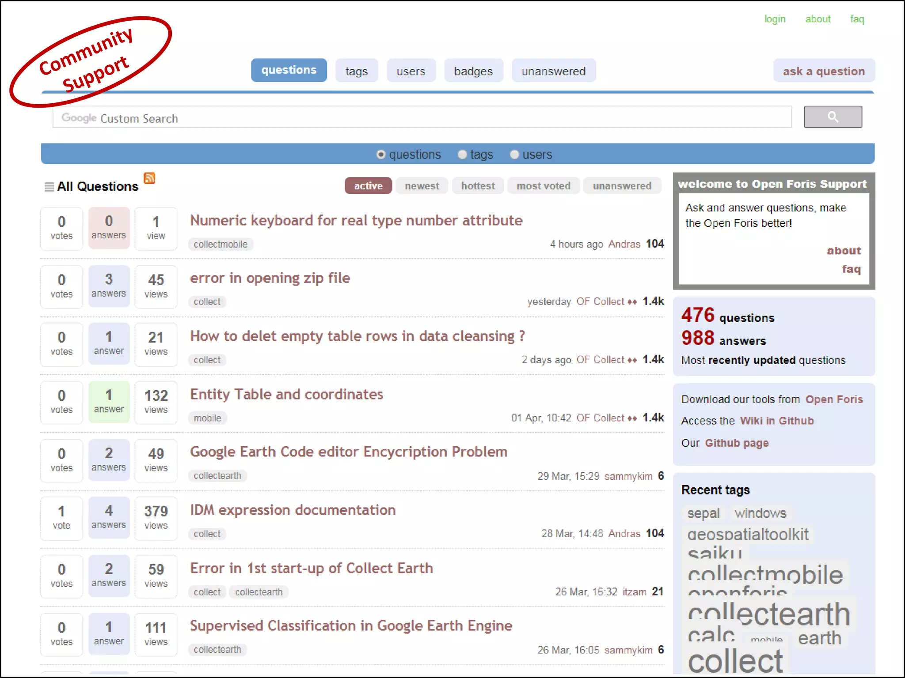Open the login link

coord(775,19)
